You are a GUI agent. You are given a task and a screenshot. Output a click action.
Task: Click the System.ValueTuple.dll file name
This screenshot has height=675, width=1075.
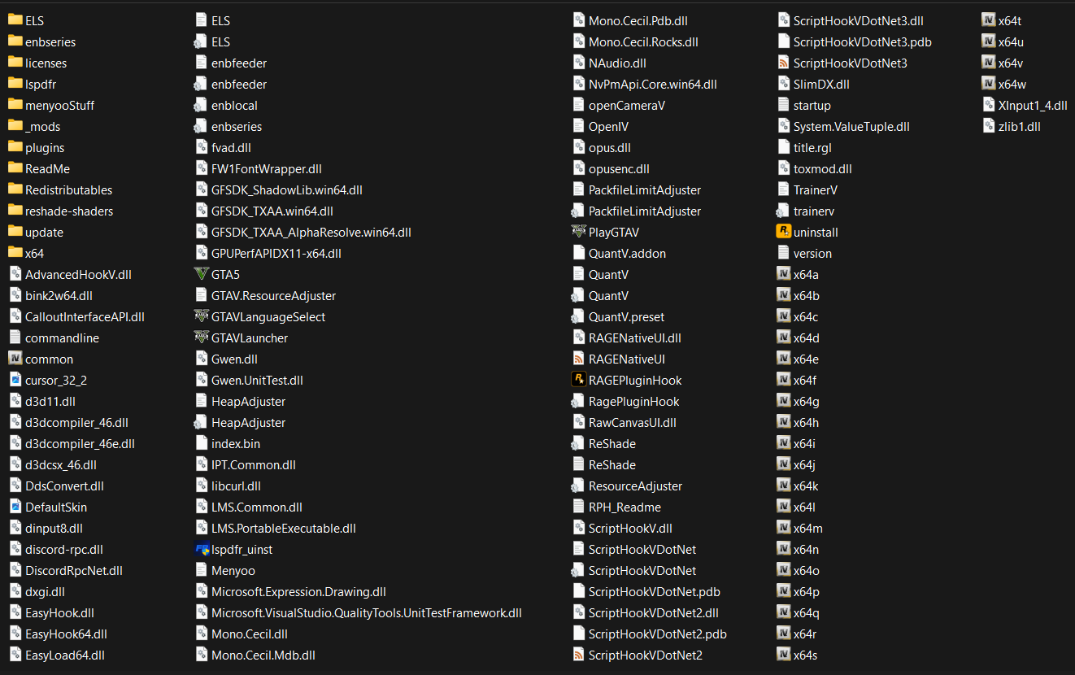[851, 126]
